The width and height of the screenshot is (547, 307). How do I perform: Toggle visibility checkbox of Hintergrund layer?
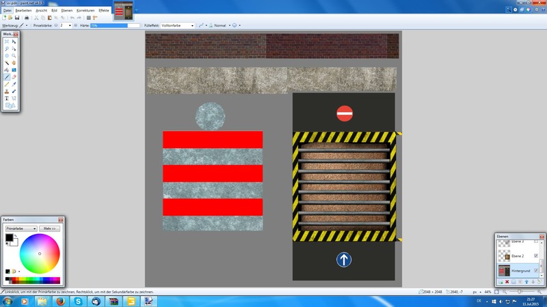click(x=535, y=271)
